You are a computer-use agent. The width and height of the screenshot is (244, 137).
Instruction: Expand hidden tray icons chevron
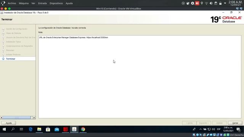pyautogui.click(x=201, y=129)
